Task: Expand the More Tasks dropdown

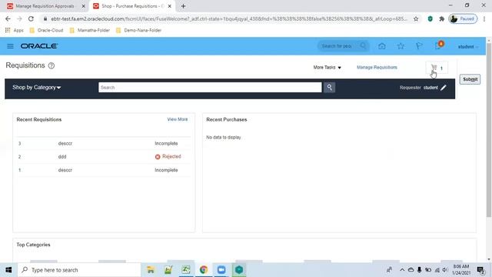Action: tap(327, 68)
